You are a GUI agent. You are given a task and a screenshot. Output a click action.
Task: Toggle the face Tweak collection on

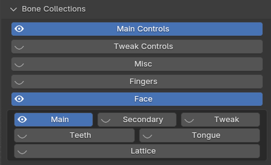coord(189,120)
